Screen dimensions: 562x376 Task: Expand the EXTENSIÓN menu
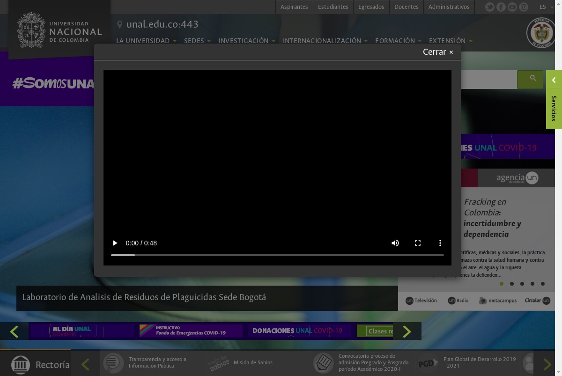pos(451,41)
